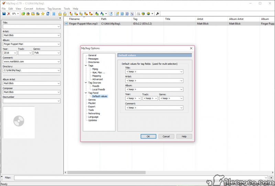Open the Actions menu
Viewport: 275px width, 186px height.
click(x=40, y=9)
